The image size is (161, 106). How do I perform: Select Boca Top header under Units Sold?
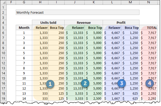pos(56,28)
